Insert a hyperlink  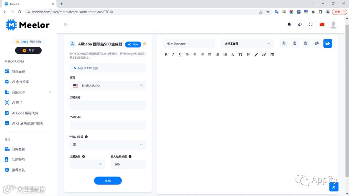[264, 54]
